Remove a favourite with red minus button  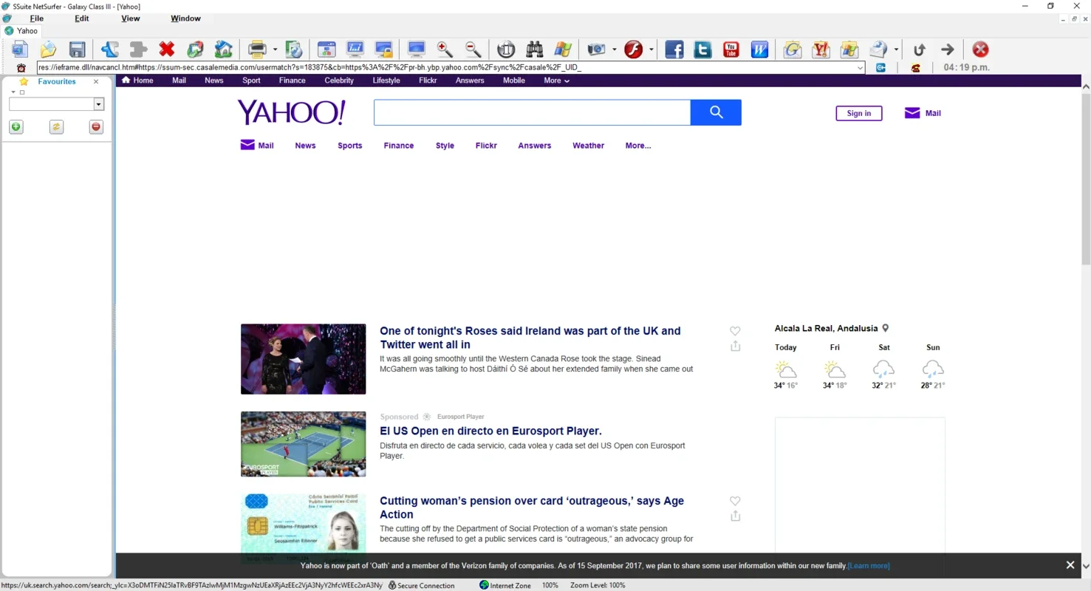tap(96, 127)
